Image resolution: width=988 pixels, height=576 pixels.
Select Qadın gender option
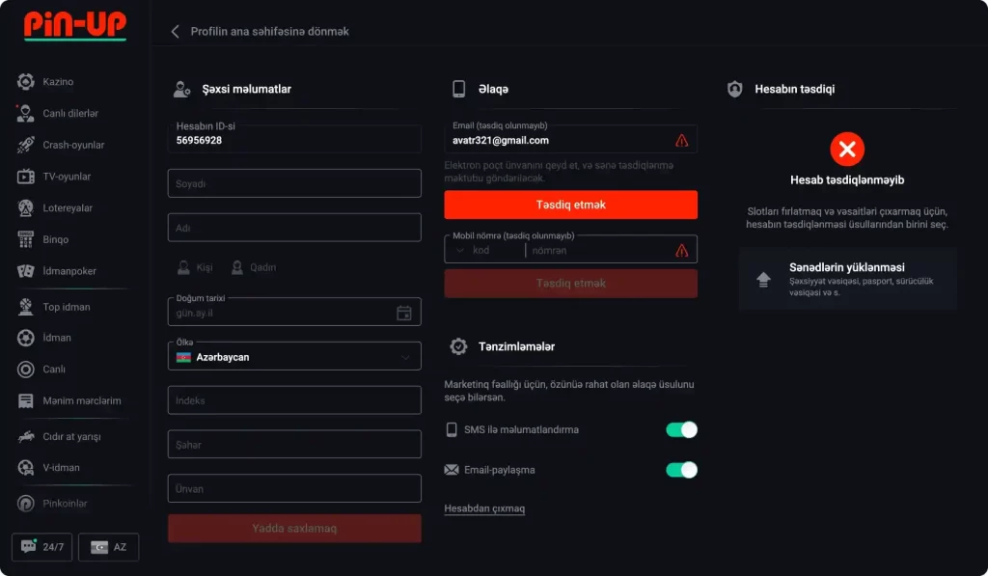click(254, 267)
